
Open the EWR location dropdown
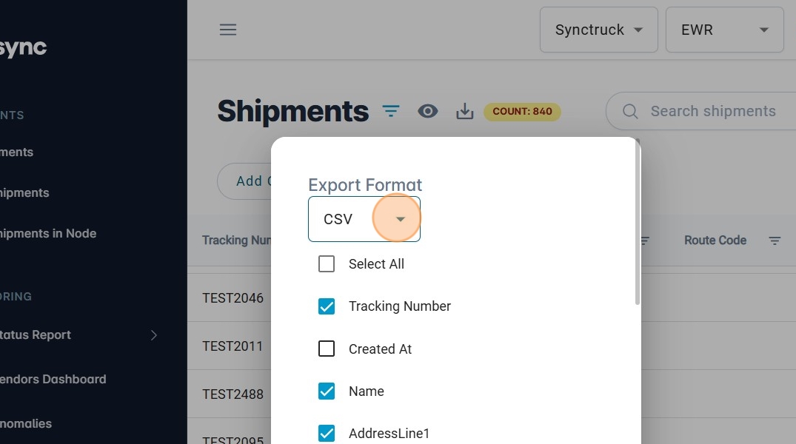click(x=723, y=30)
